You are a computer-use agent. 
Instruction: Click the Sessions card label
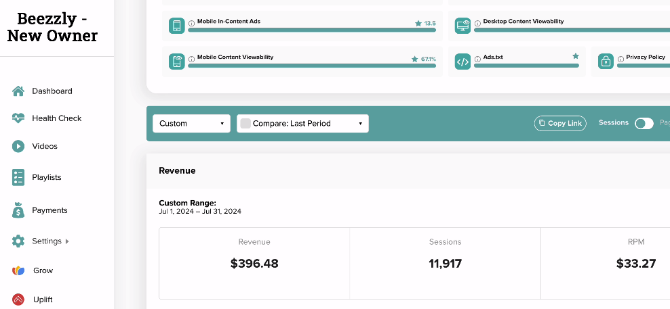click(x=446, y=241)
